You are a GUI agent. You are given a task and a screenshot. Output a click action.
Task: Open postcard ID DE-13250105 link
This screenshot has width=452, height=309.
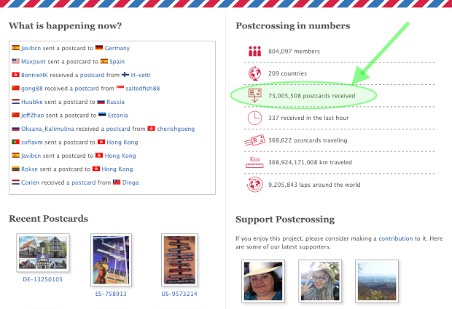[x=43, y=279]
